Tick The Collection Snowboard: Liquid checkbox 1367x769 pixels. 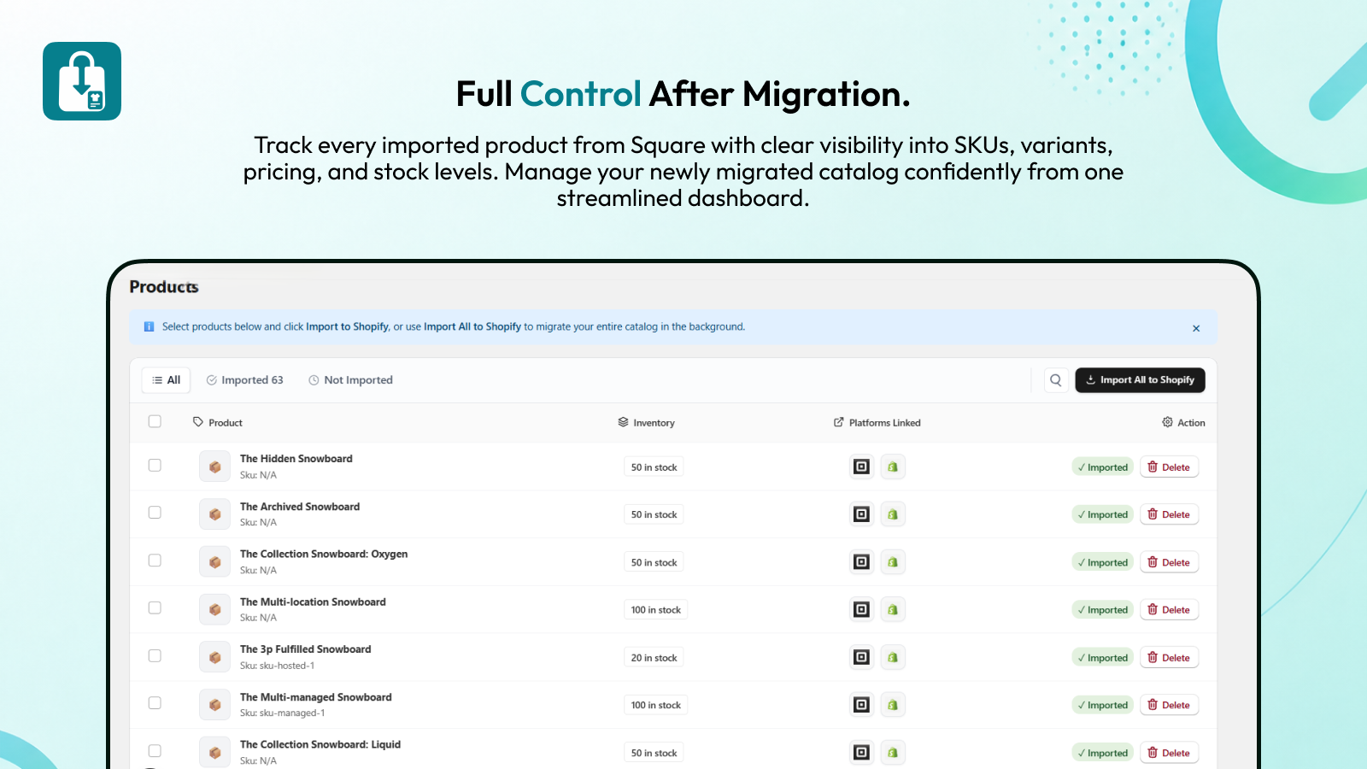155,751
